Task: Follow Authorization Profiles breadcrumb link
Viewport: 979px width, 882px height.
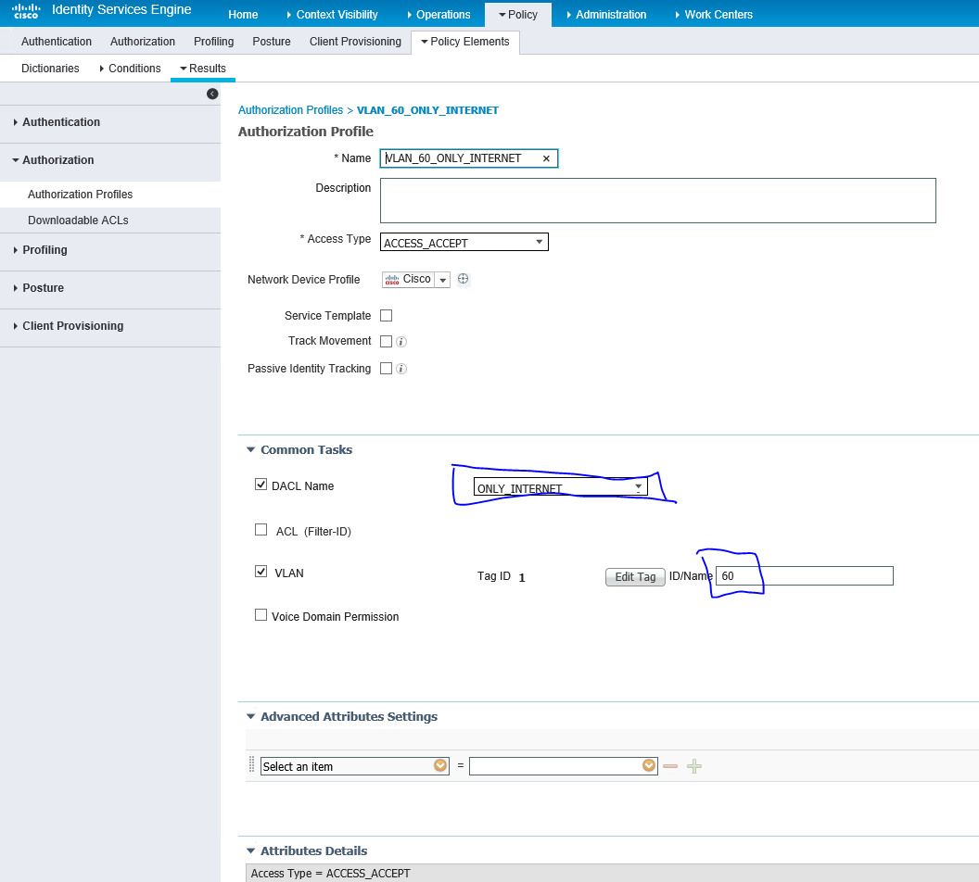Action: 290,110
